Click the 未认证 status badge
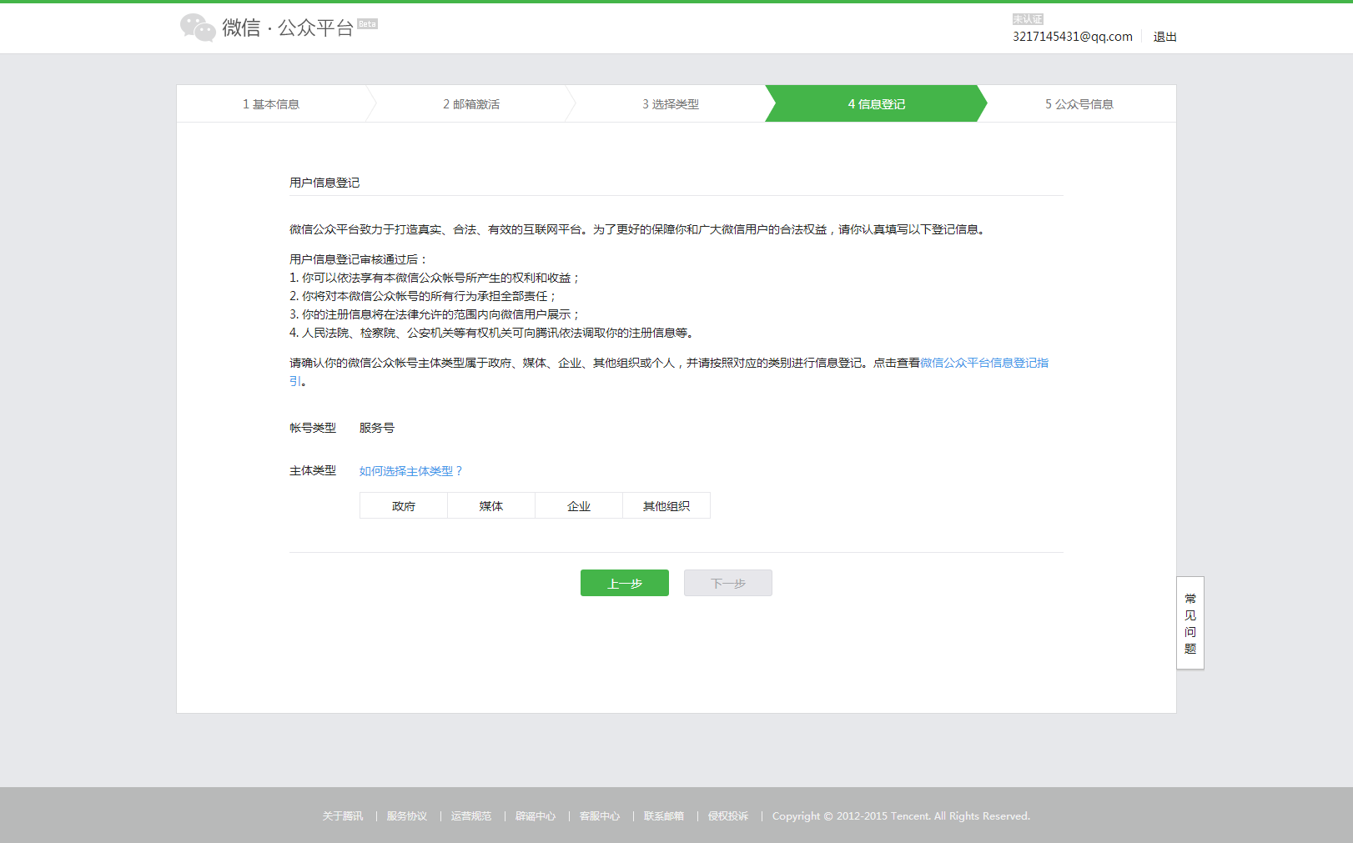Viewport: 1353px width, 843px height. coord(1028,19)
